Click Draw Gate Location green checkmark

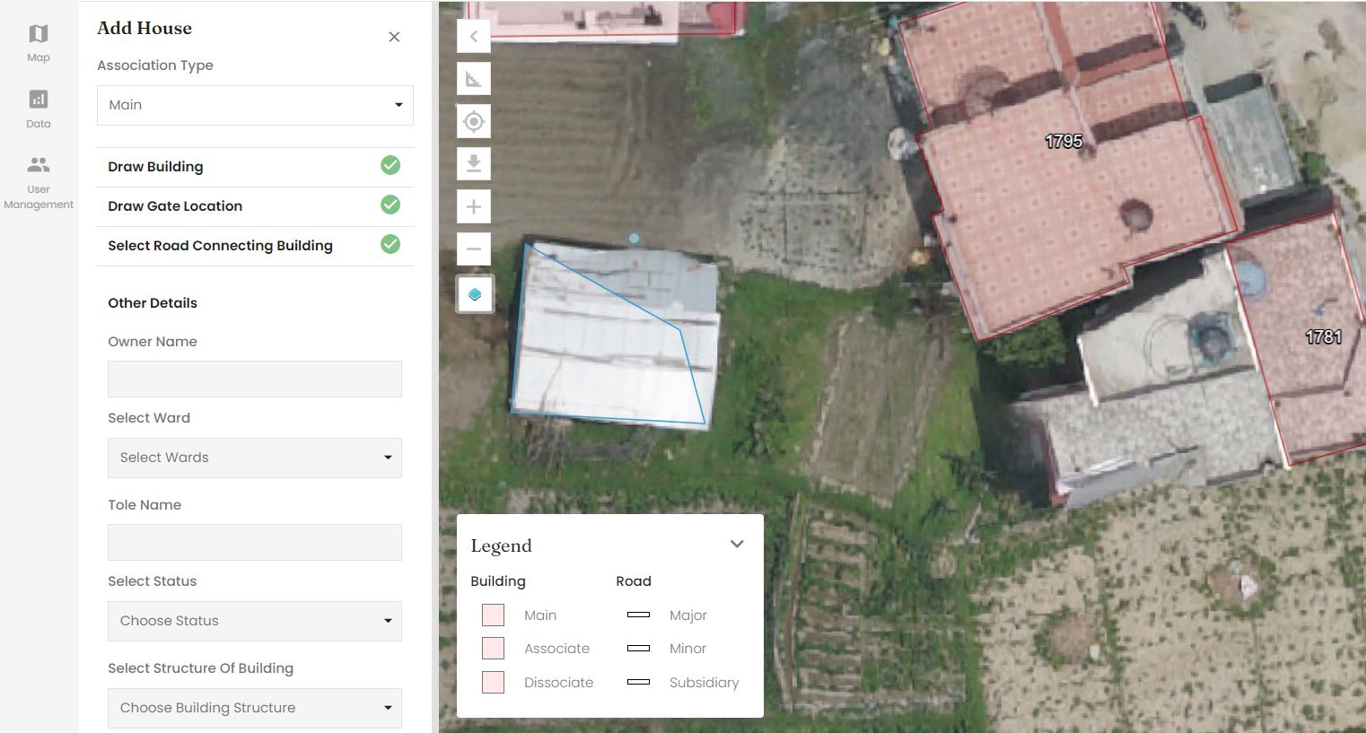coord(390,205)
